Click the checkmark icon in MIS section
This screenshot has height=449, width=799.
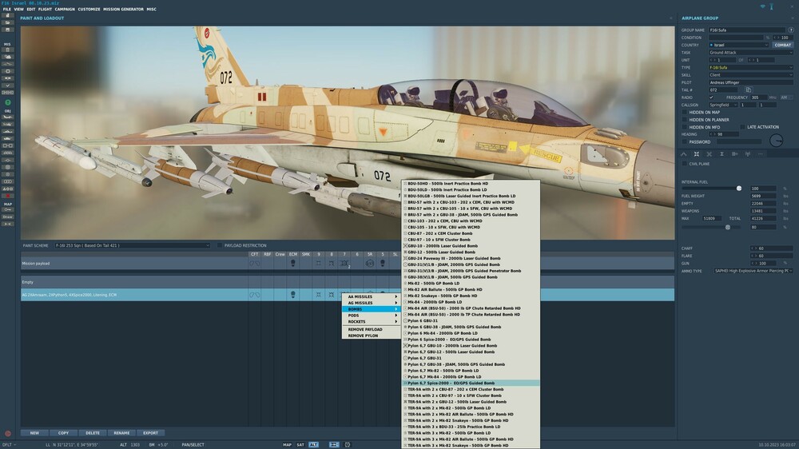[x=7, y=85]
